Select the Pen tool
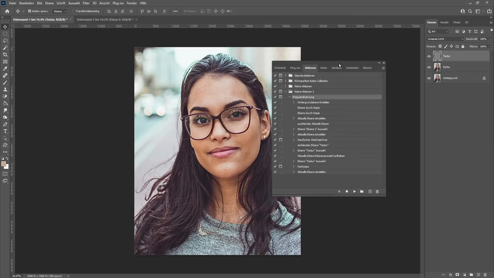The image size is (494, 278). pos(5,124)
